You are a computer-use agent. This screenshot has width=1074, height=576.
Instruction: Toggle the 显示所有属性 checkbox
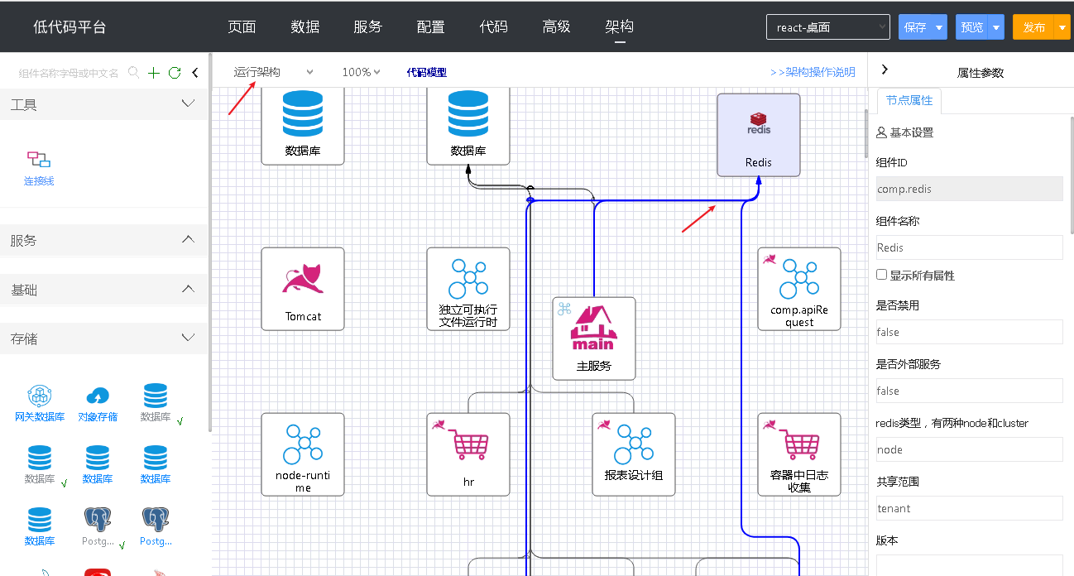click(x=882, y=275)
